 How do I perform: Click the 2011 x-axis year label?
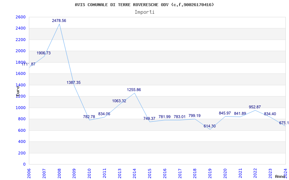click(104, 174)
